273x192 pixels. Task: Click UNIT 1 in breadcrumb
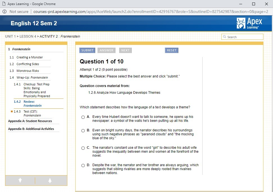pos(10,36)
